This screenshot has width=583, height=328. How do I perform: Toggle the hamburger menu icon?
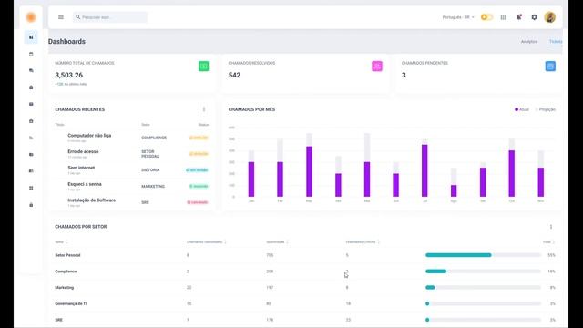(61, 17)
